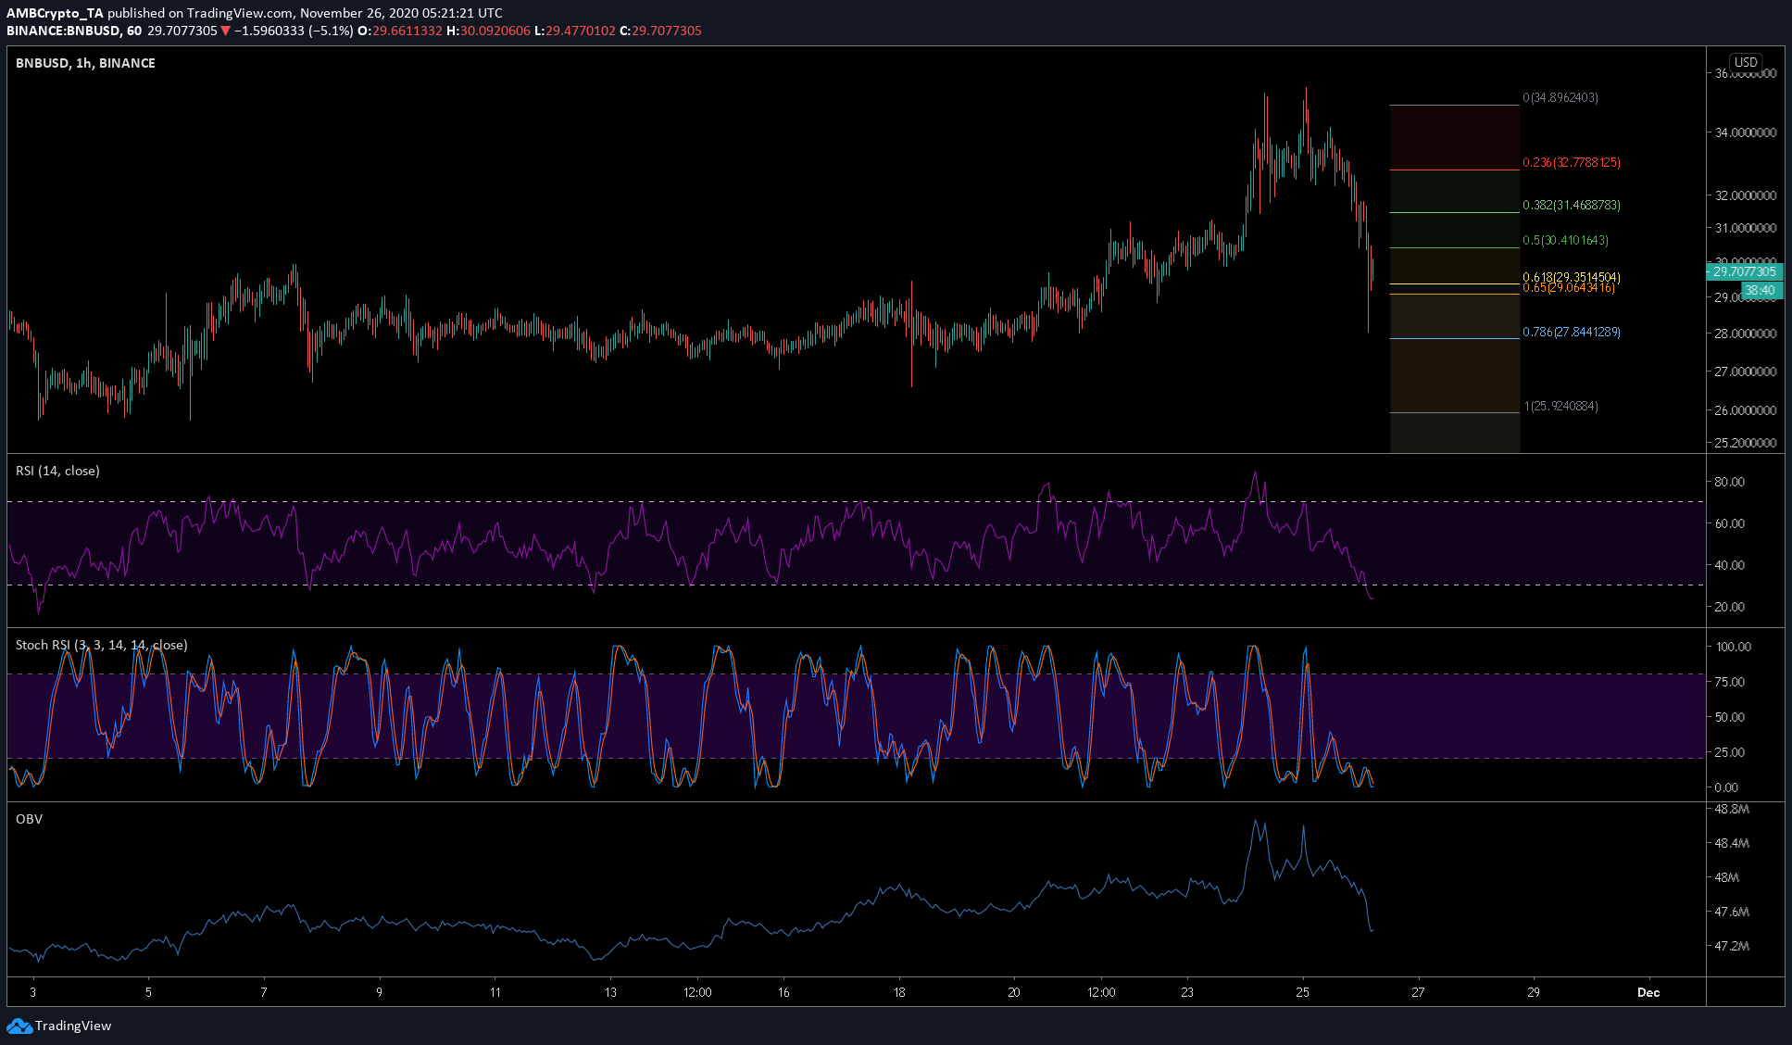The height and width of the screenshot is (1045, 1792).
Task: Click the 38:40 candle countdown tag
Action: pos(1760,290)
